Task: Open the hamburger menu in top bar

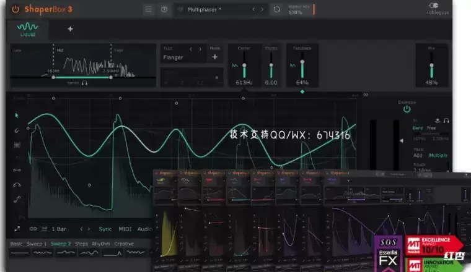Action: point(148,9)
